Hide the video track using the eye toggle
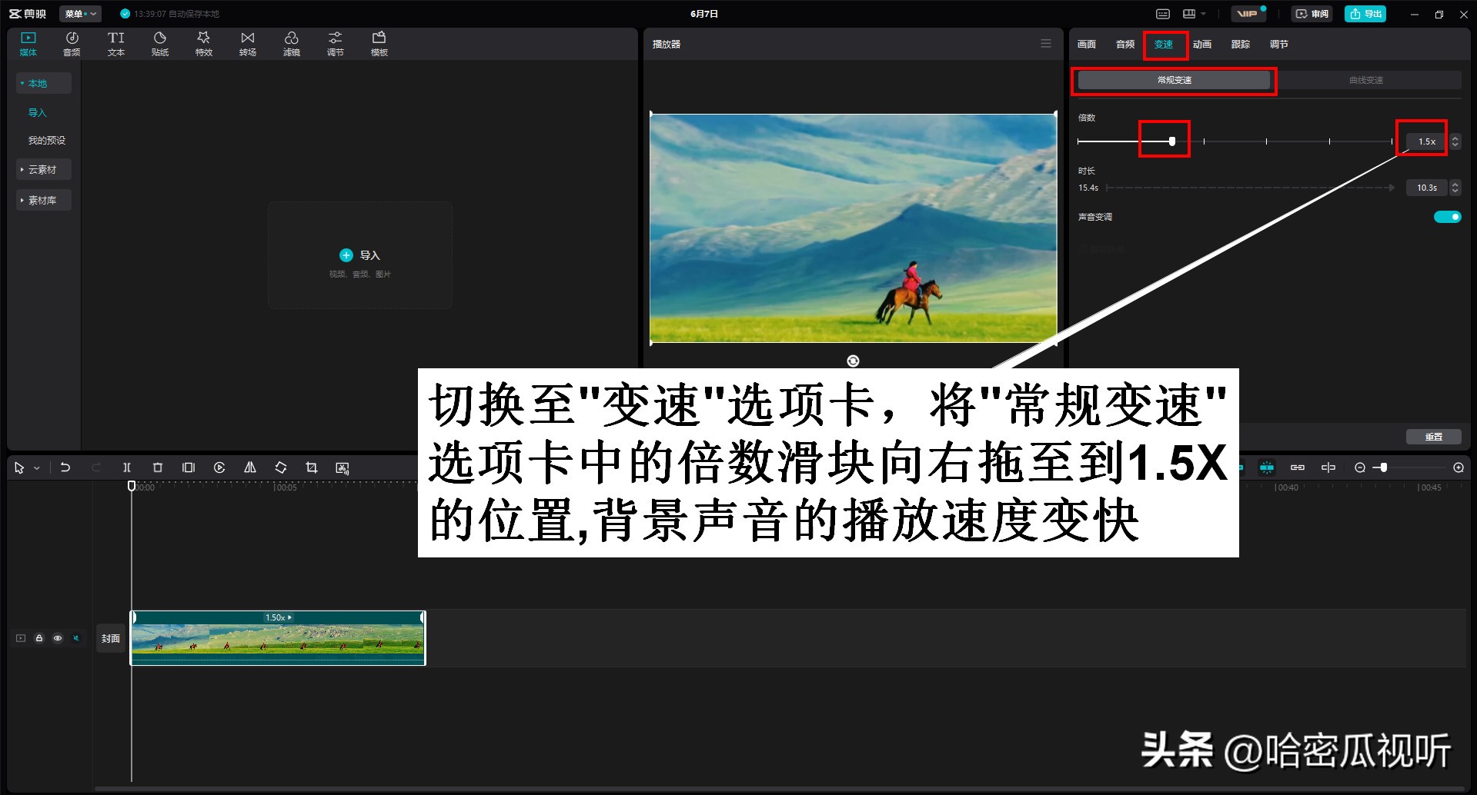1477x795 pixels. (58, 637)
